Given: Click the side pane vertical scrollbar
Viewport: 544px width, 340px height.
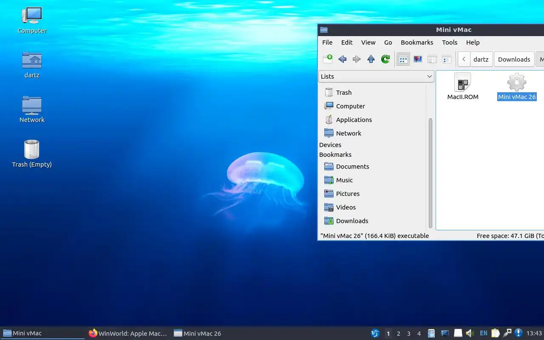Looking at the screenshot, I should [430, 173].
